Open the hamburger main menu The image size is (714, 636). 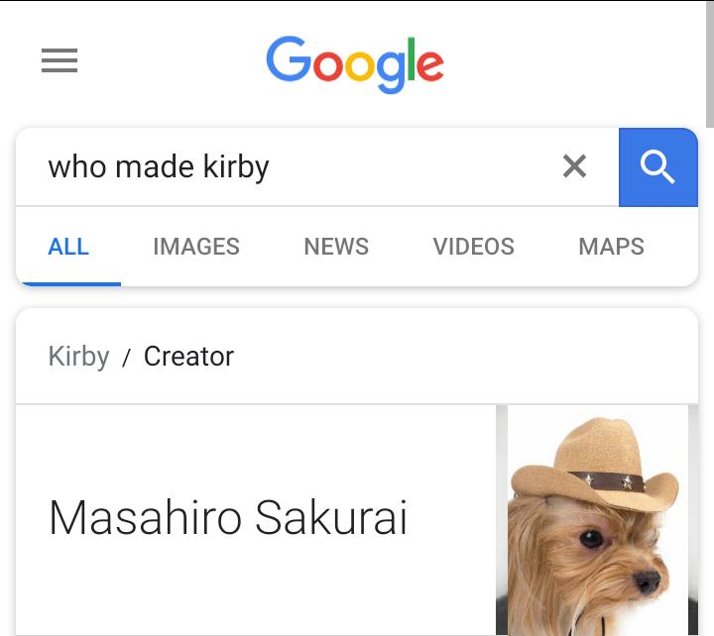[59, 61]
